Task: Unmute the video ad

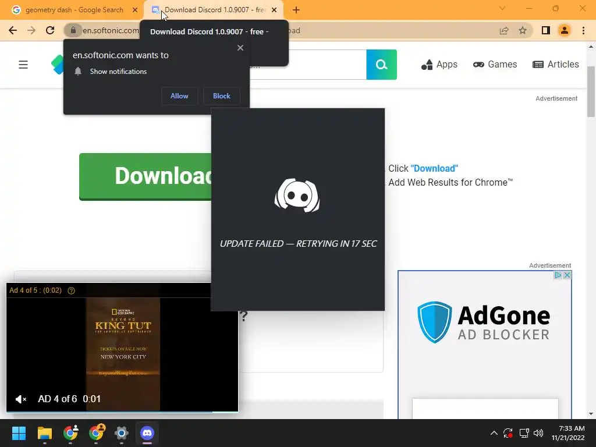Action: pos(20,399)
